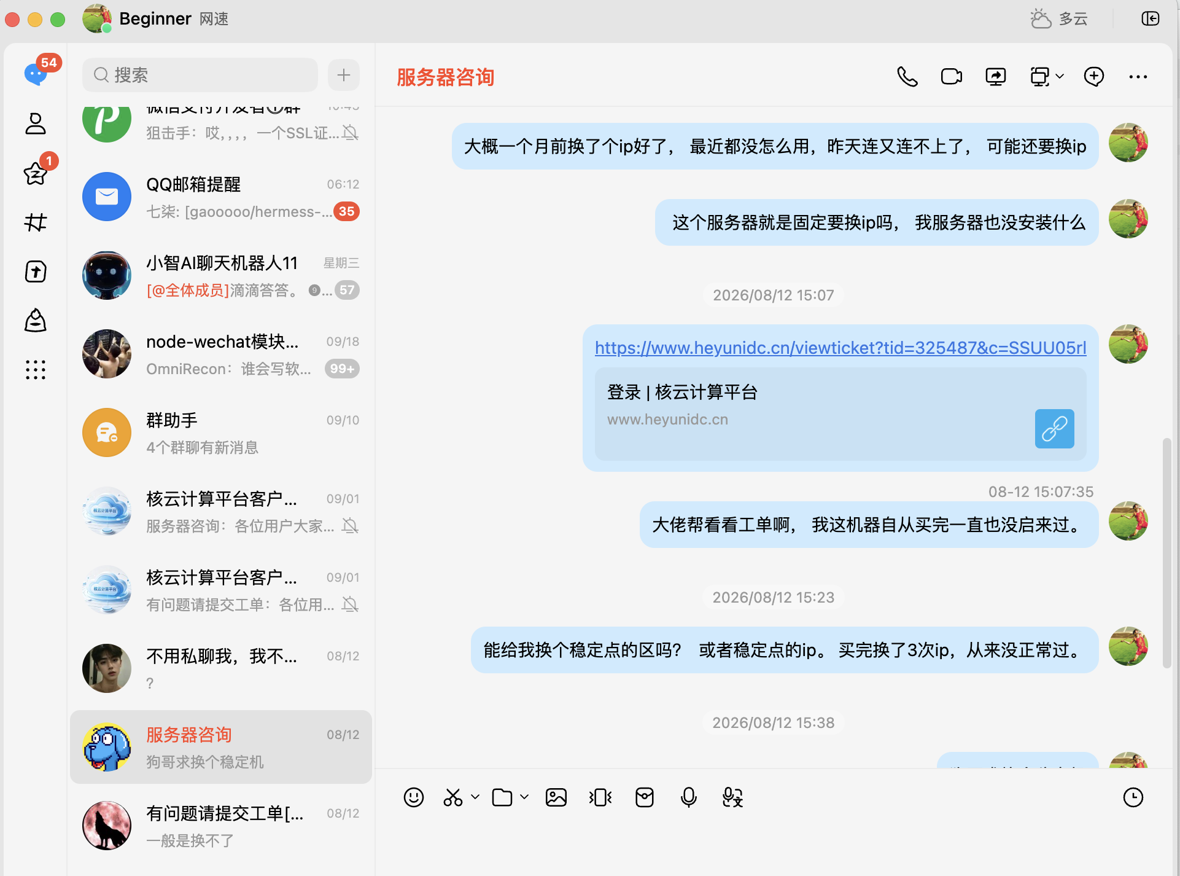The width and height of the screenshot is (1180, 876).
Task: Click the plus button beside search
Action: (344, 75)
